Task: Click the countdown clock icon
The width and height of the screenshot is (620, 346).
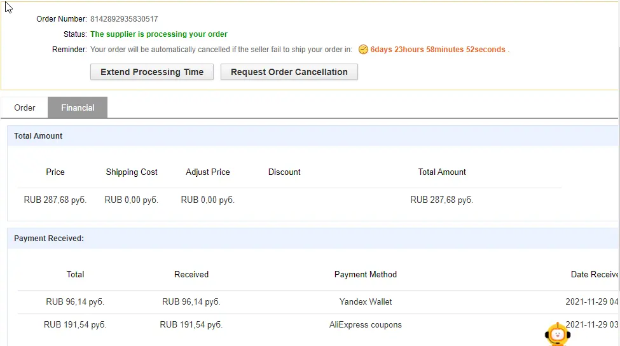Action: tap(363, 50)
